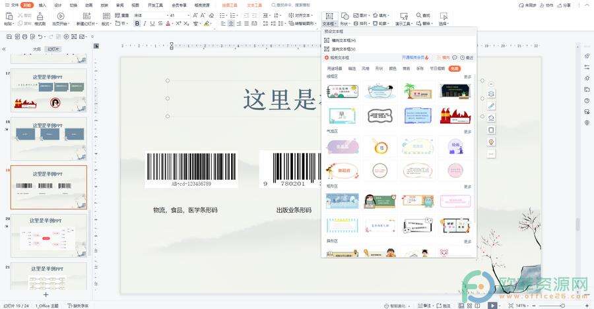Viewport: 594px width, 309px height.
Task: Click fill bucket in floating toolbar
Action: [491, 118]
